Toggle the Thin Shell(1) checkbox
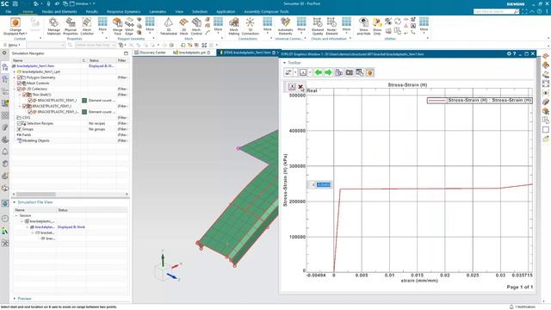The width and height of the screenshot is (551, 310). 25,95
